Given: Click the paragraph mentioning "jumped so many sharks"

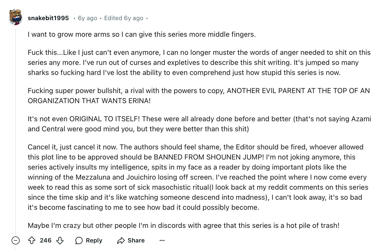Looking at the screenshot, I should click(199, 63).
